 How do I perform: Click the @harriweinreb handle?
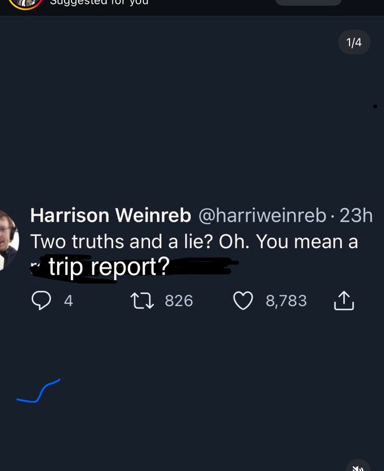tap(262, 216)
